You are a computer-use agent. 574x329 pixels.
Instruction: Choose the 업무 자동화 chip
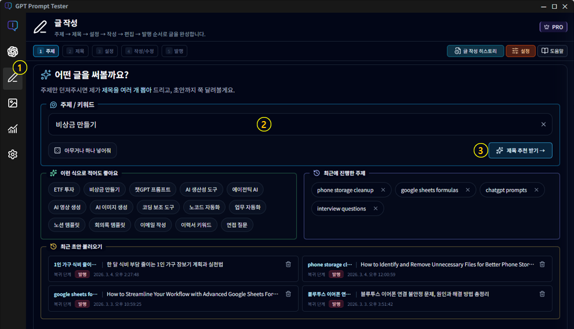[x=248, y=207]
